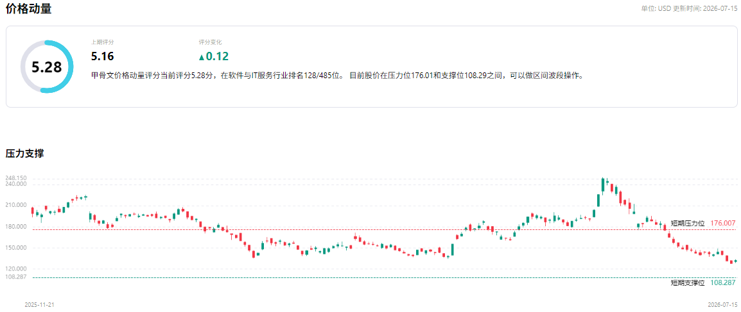Click the 短期压力位 label on the chart
Viewport: 741px width, 312px height.
click(688, 224)
